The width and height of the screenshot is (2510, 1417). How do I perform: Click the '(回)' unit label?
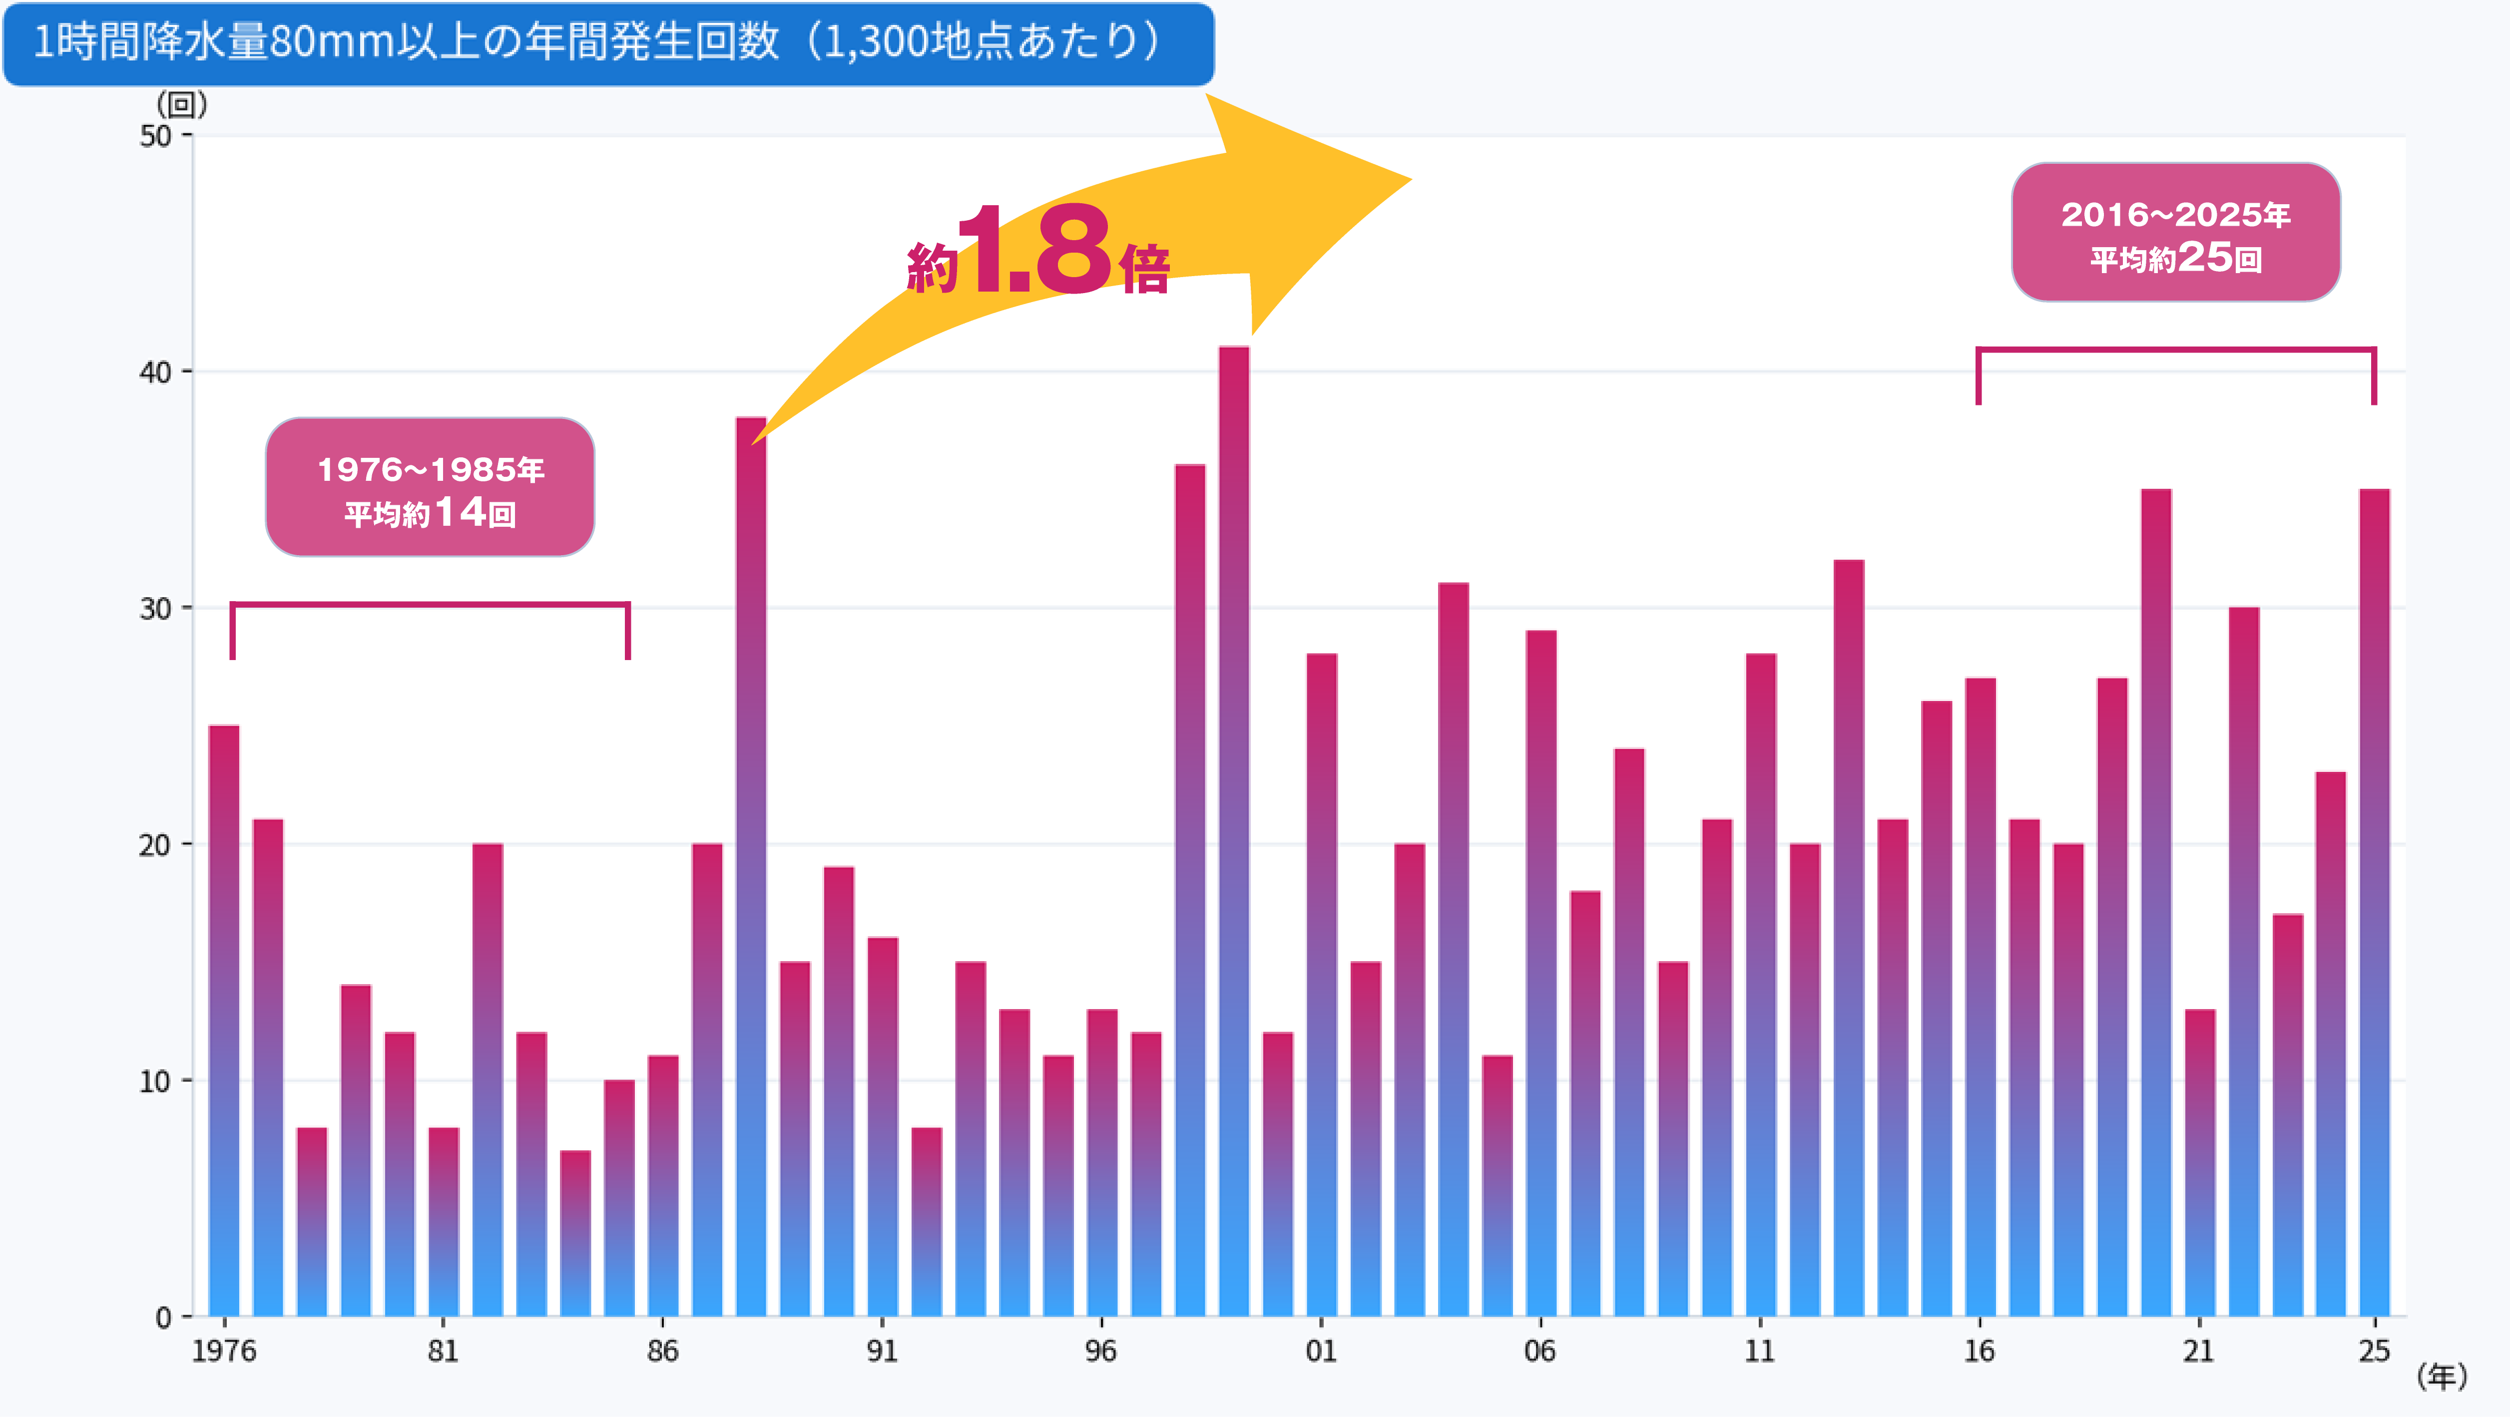pyautogui.click(x=181, y=103)
